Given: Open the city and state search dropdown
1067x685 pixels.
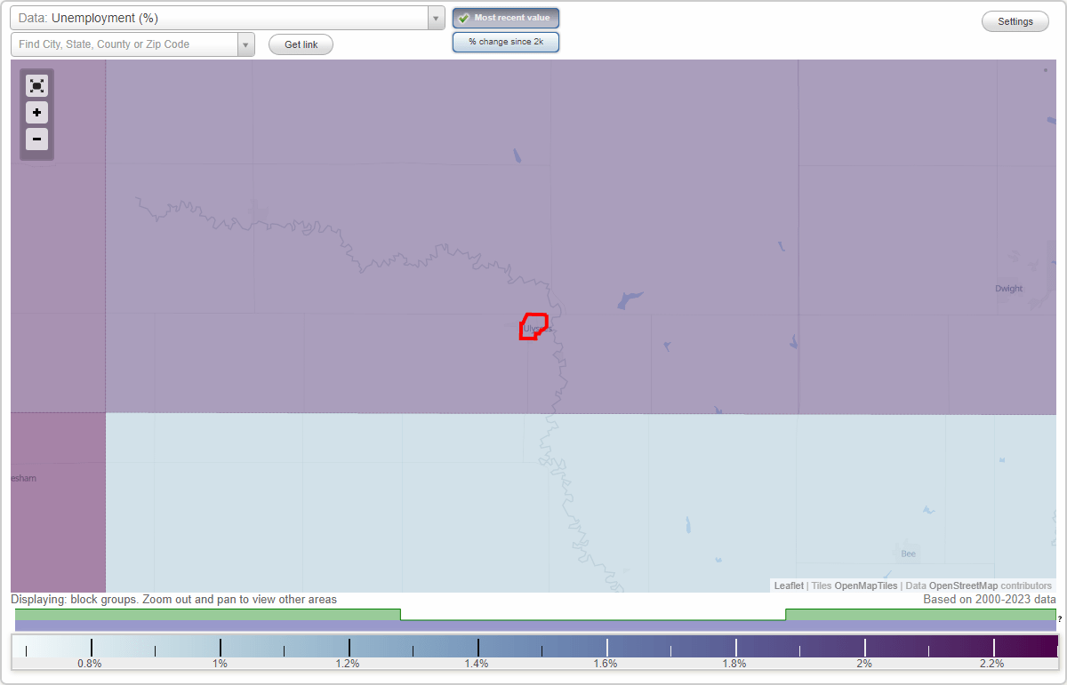Looking at the screenshot, I should [245, 44].
